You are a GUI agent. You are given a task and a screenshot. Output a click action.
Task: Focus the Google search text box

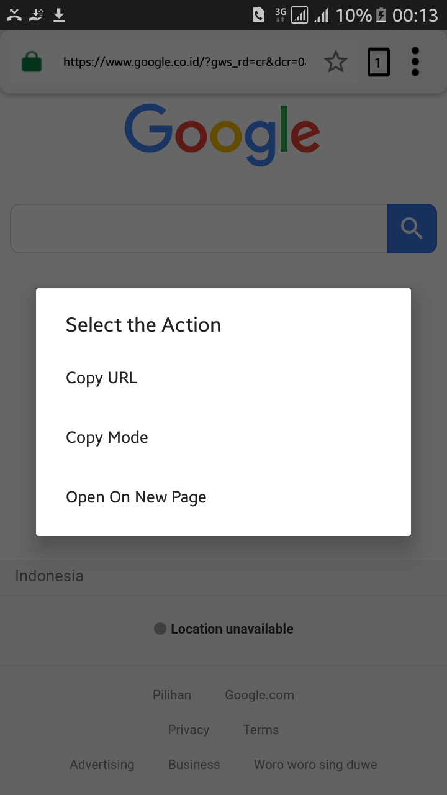[199, 229]
